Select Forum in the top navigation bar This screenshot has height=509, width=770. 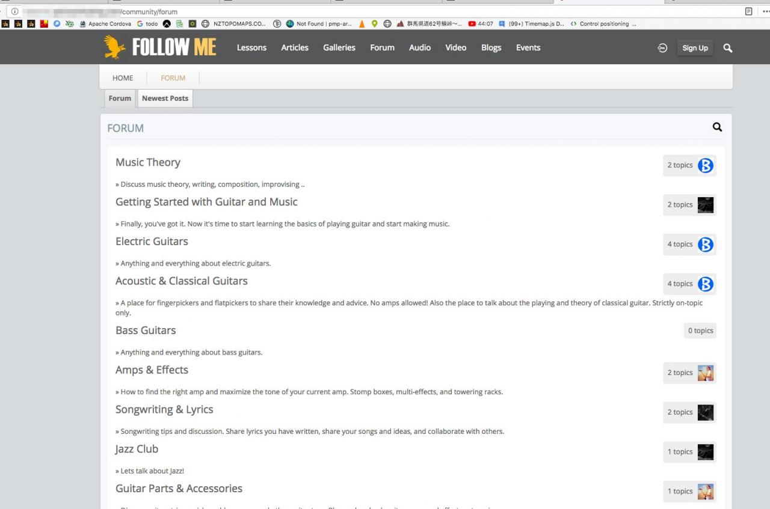tap(382, 47)
